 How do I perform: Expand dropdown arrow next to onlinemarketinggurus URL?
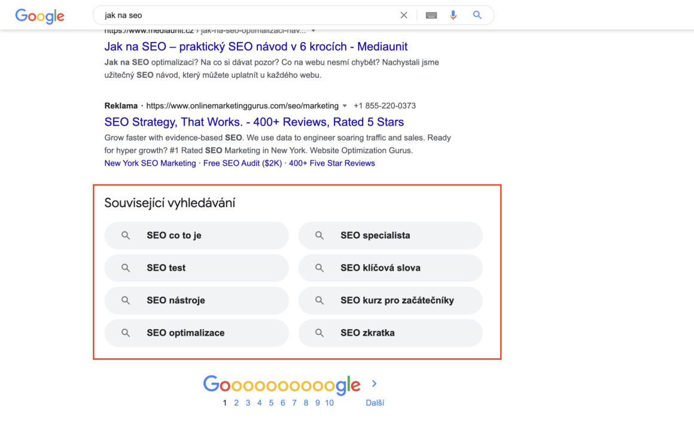coord(345,106)
